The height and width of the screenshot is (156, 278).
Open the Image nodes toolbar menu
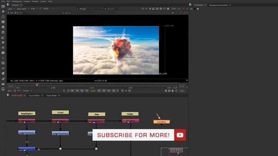tap(3, 6)
